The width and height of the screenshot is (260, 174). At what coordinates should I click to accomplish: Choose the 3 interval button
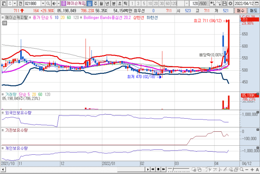click(x=138, y=3)
